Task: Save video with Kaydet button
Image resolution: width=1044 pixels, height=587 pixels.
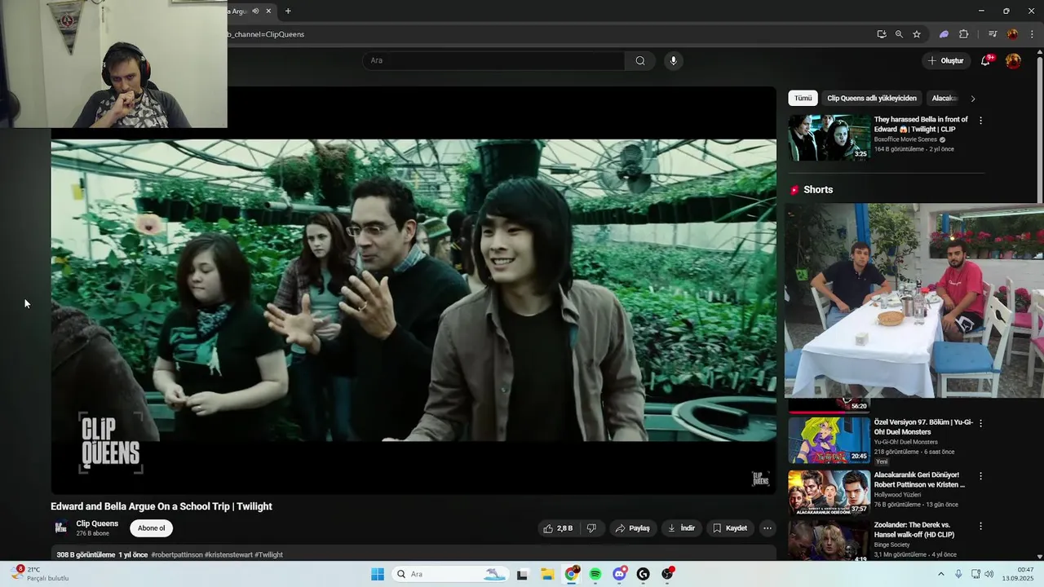Action: pos(730,528)
